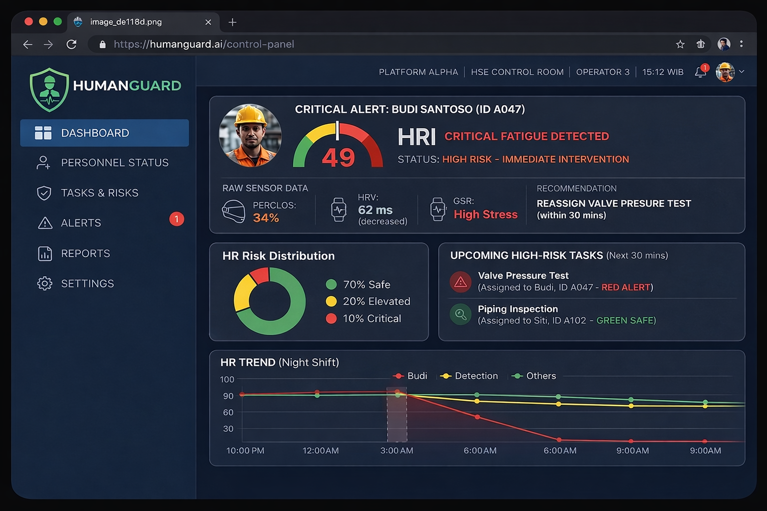Click the Alerts warning triangle icon

[44, 223]
